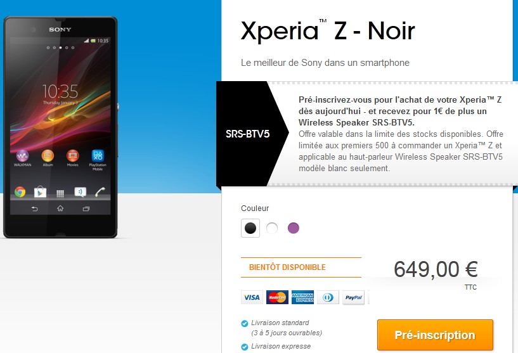Click the Livraison standard checkmark icon

point(245,323)
